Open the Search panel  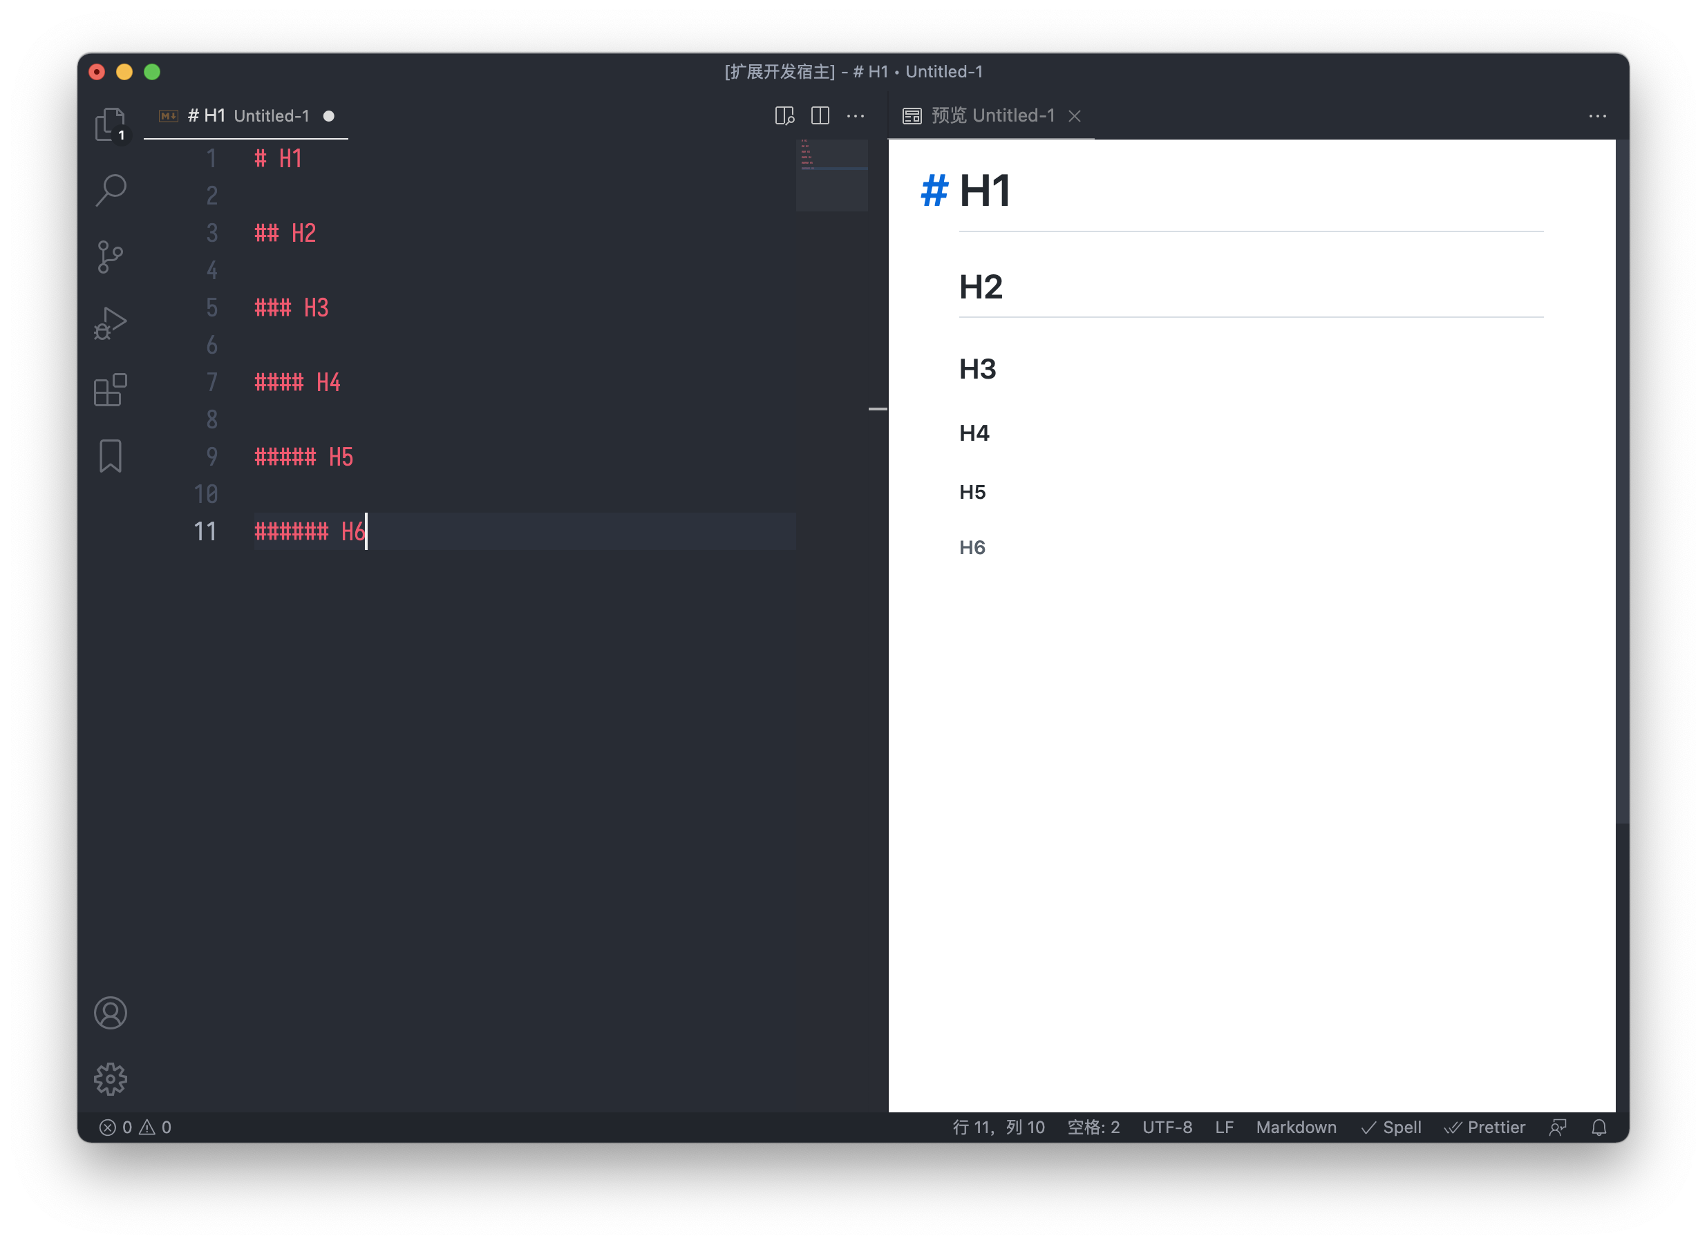tap(111, 189)
